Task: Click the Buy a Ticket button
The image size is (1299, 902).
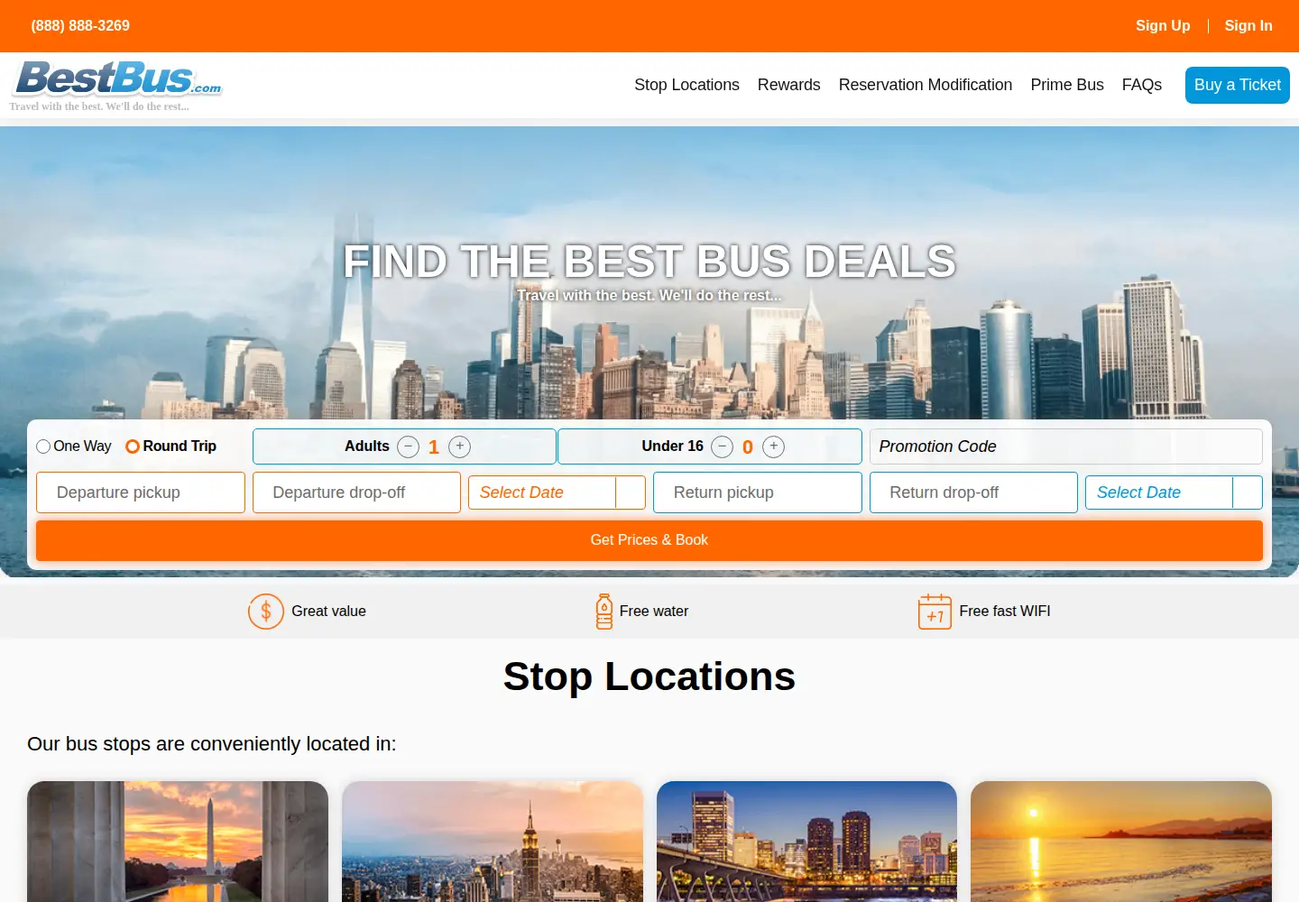Action: [x=1238, y=85]
